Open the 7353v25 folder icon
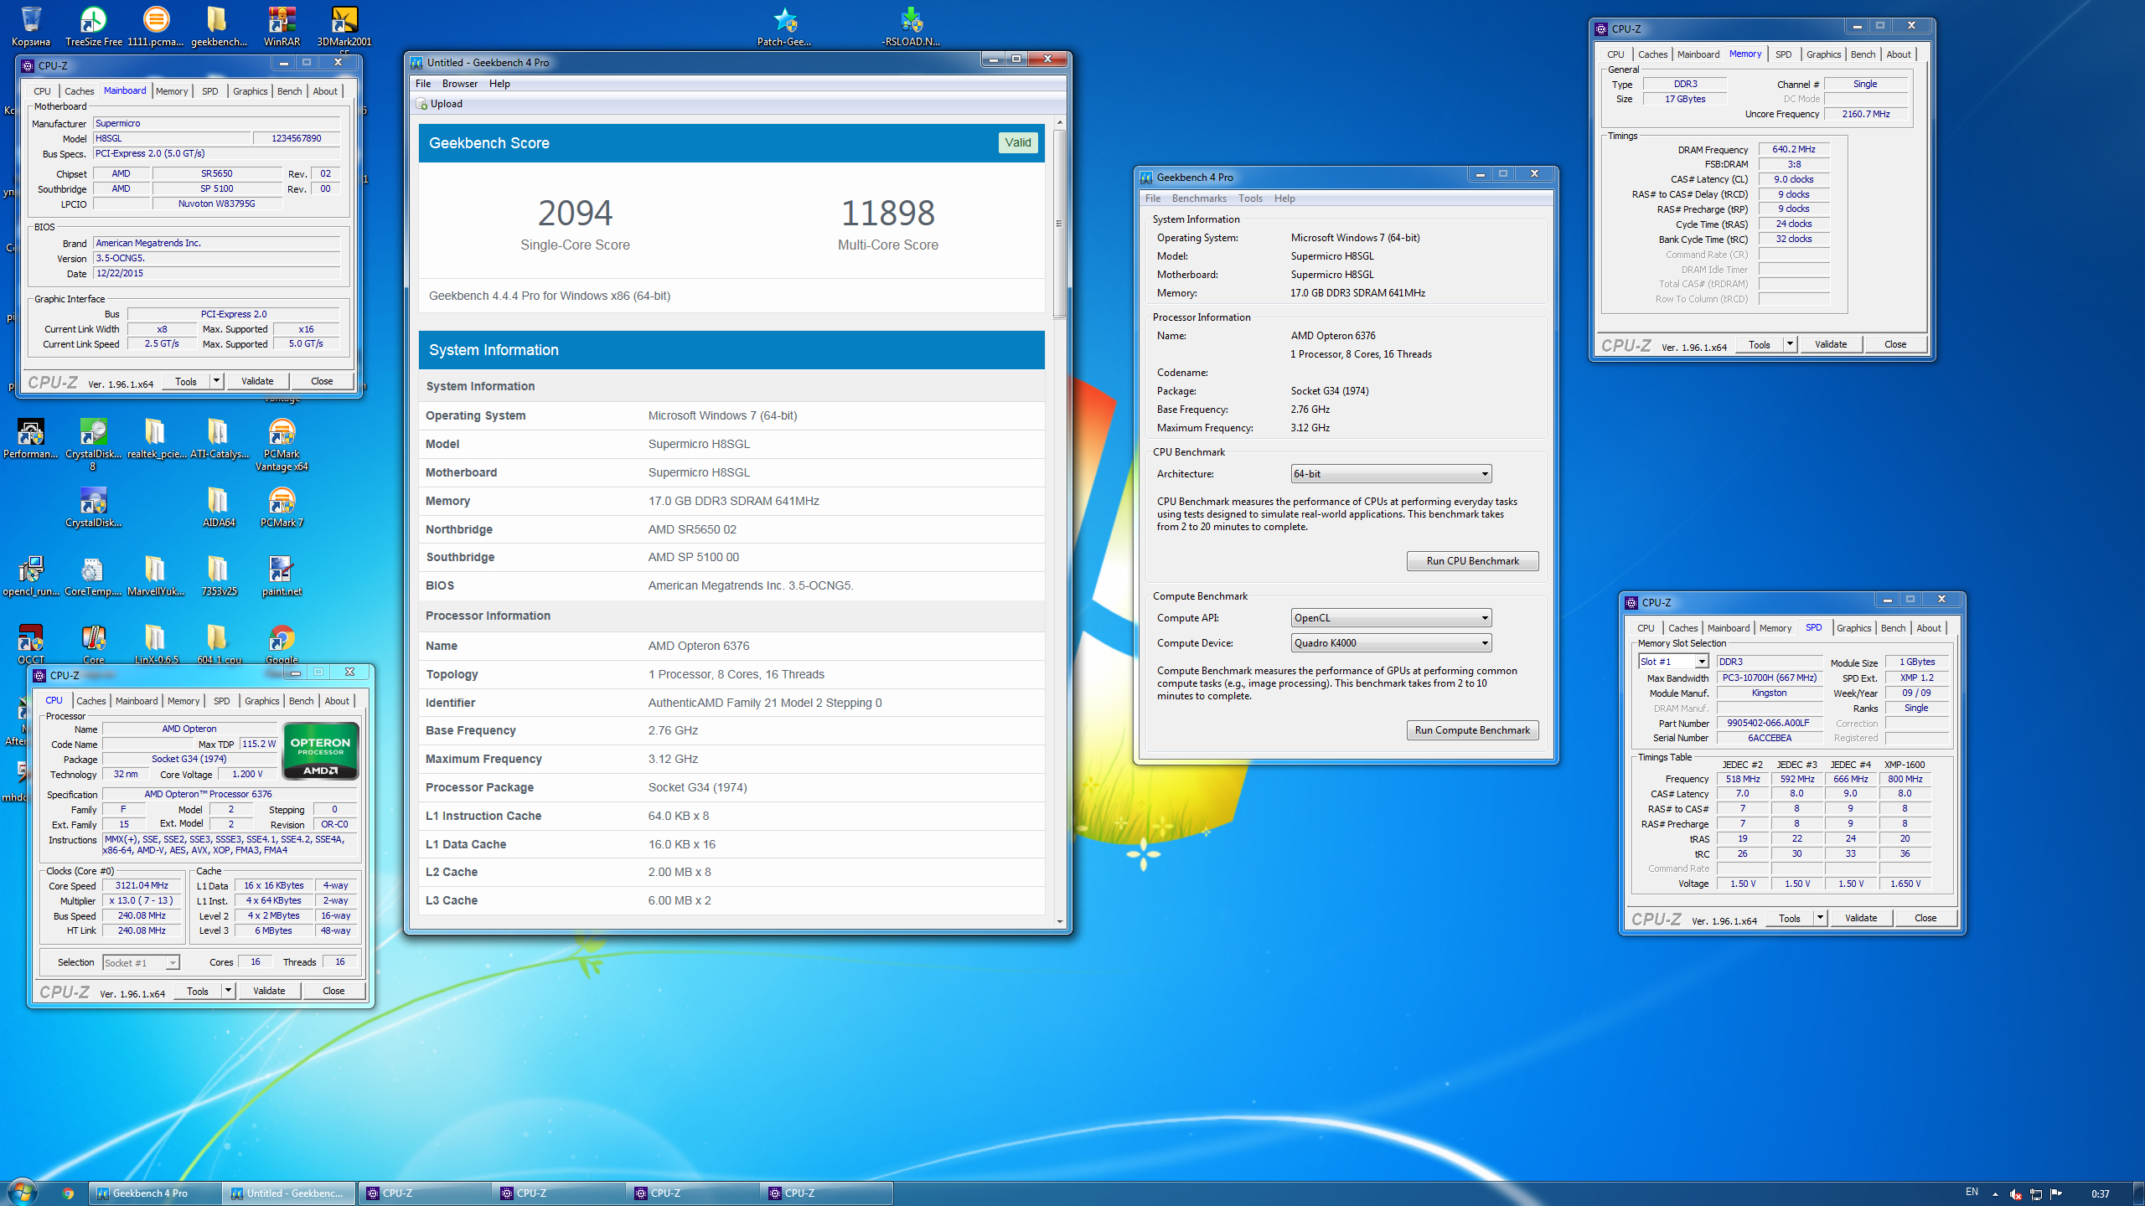This screenshot has height=1206, width=2145. pyautogui.click(x=219, y=575)
